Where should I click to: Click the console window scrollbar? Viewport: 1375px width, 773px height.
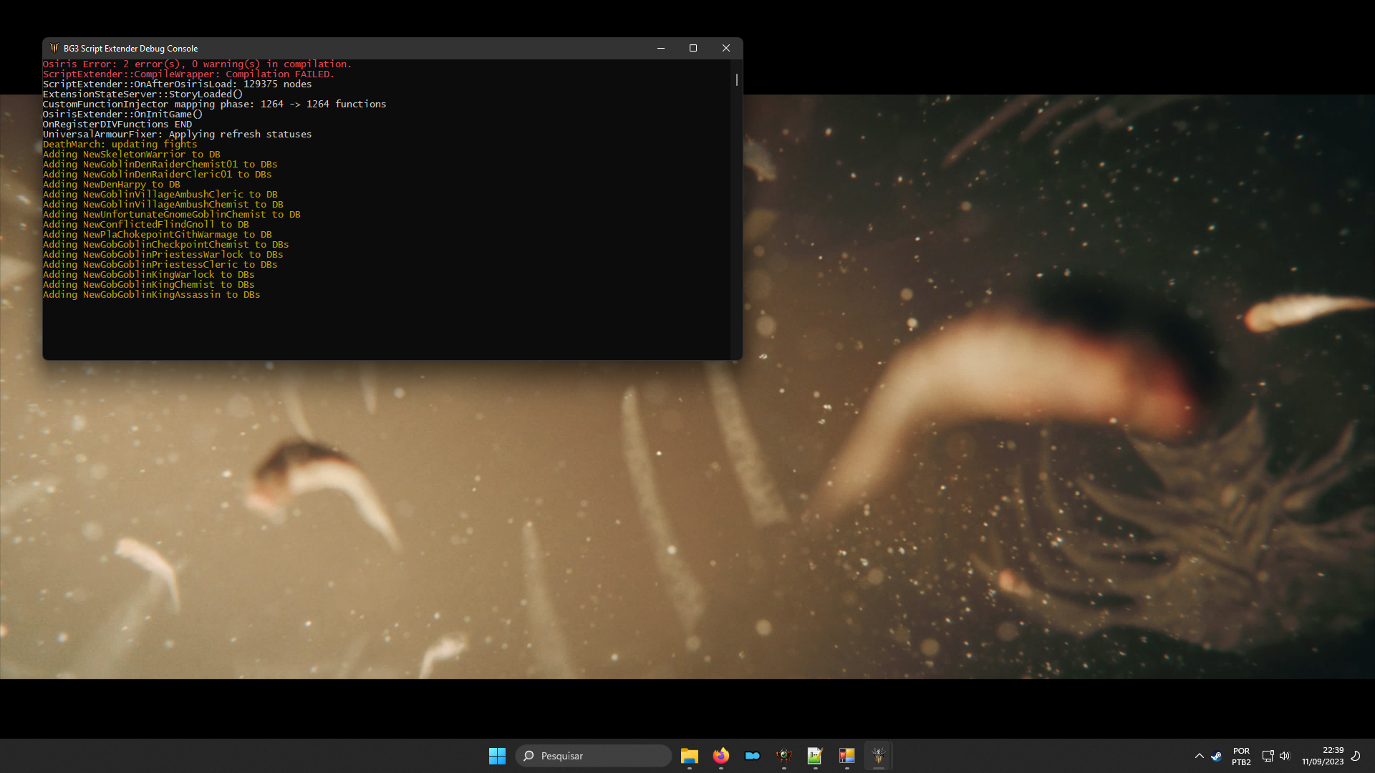click(735, 79)
